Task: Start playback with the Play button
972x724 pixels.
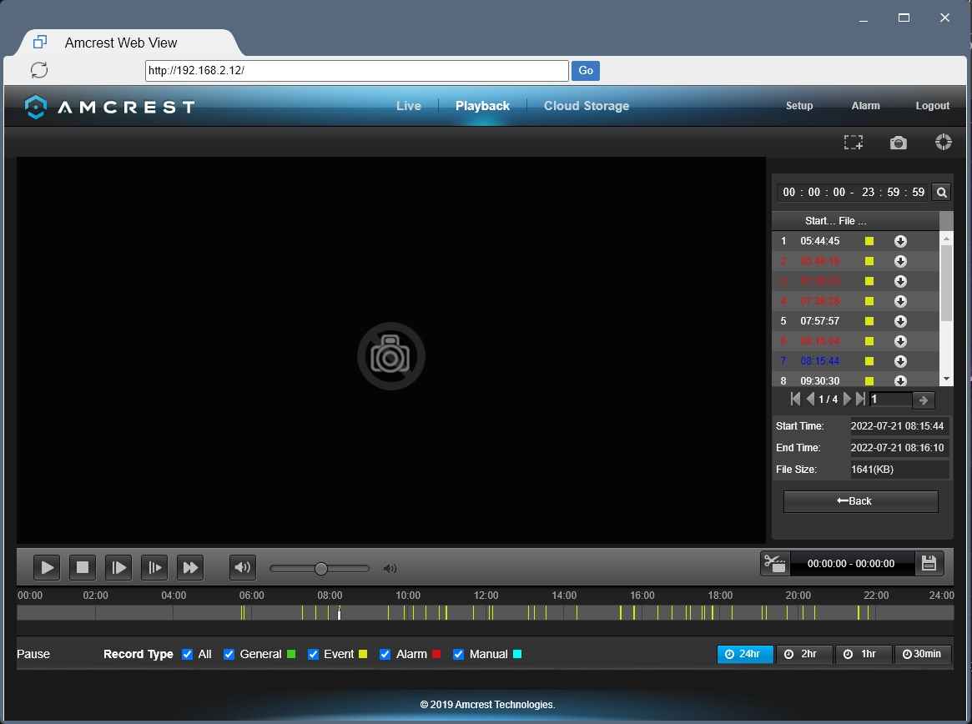Action: coord(47,568)
